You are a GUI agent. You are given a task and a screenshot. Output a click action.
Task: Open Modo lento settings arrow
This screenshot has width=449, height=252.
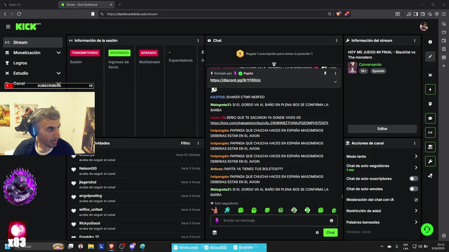pyautogui.click(x=416, y=156)
